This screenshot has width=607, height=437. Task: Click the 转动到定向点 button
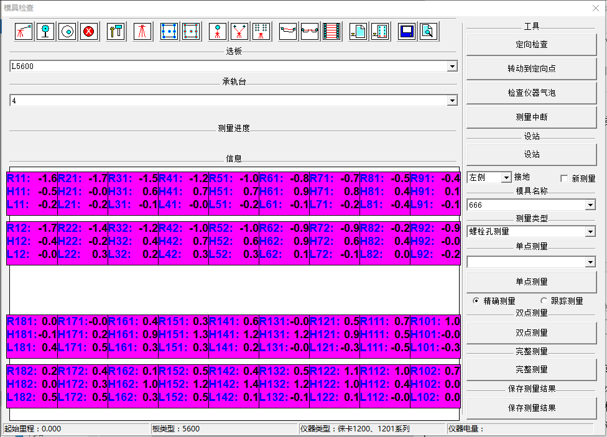coord(531,68)
